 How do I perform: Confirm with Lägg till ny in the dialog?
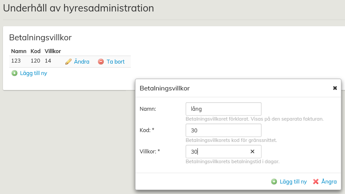click(x=293, y=182)
